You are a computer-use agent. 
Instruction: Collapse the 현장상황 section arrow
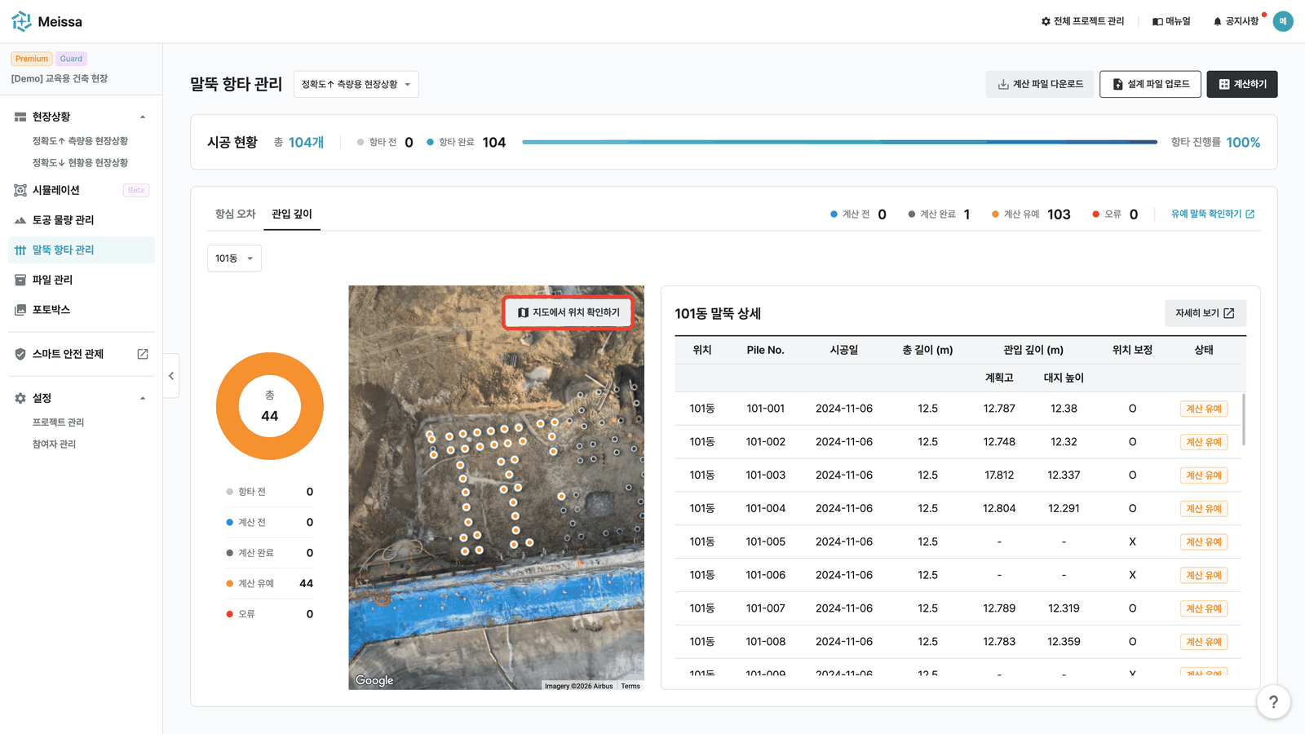[x=143, y=117]
